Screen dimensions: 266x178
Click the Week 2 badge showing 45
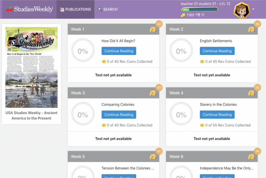pos(257,24)
